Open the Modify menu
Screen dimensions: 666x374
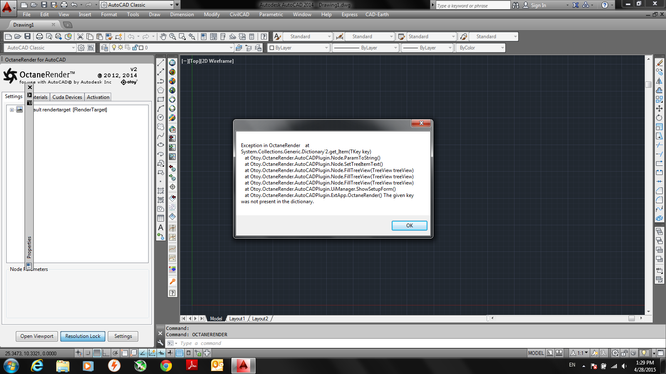(x=212, y=15)
